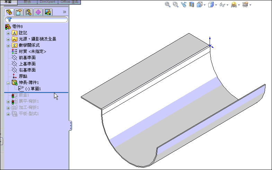Collapse the 伸長-薄件1 feature node
The height and width of the screenshot is (170, 272).
point(8,83)
